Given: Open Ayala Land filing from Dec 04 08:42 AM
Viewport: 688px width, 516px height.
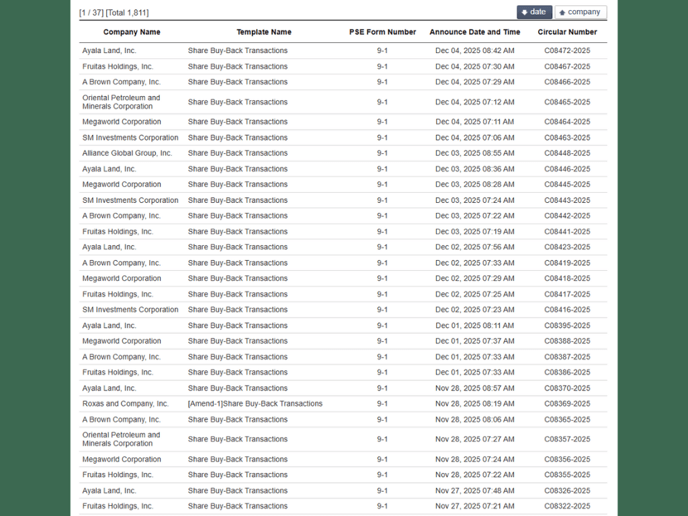Looking at the screenshot, I should click(237, 51).
